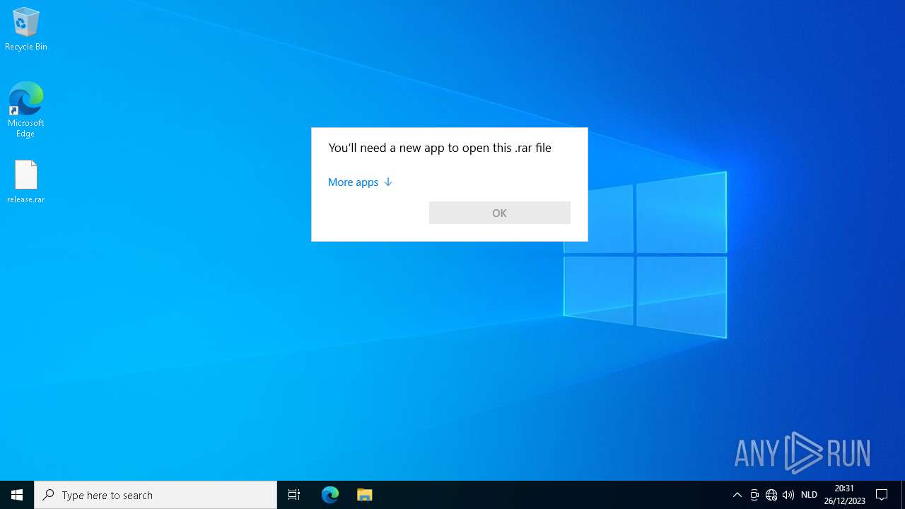Expand the More apps link

tap(360, 182)
